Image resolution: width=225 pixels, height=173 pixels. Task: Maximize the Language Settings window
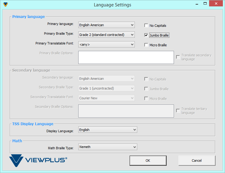pyautogui.click(x=205, y=4)
